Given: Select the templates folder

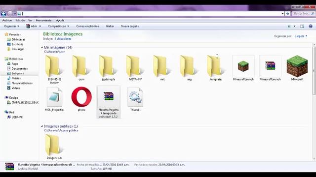Looking at the screenshot, I should coord(216,68).
